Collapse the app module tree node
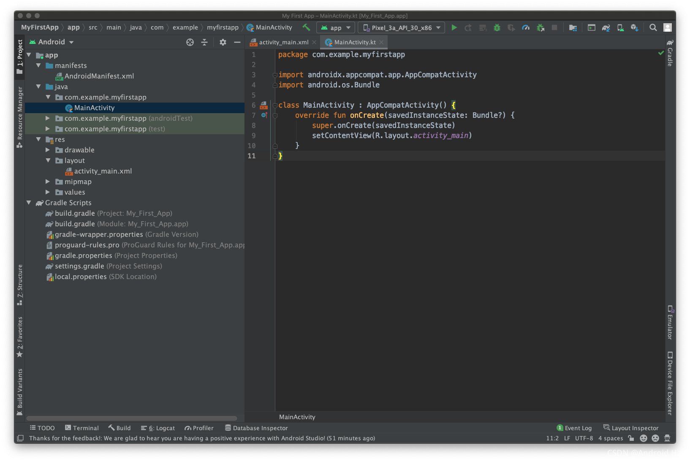 pyautogui.click(x=29, y=55)
